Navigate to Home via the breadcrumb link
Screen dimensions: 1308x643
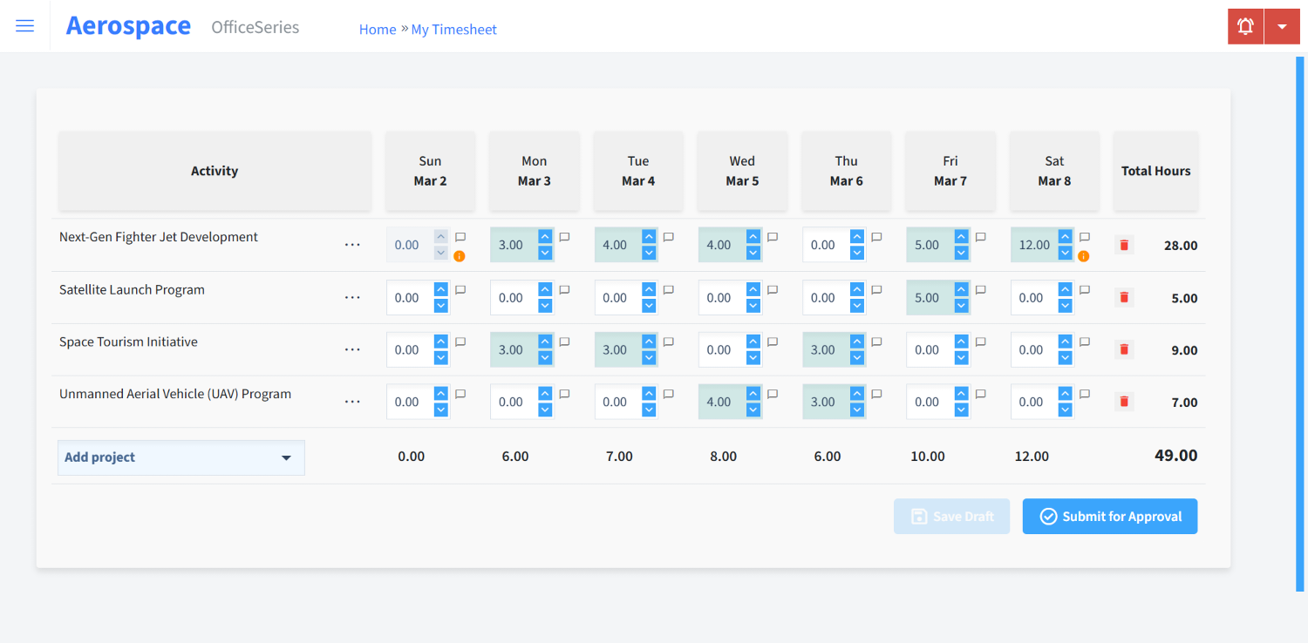coord(378,29)
